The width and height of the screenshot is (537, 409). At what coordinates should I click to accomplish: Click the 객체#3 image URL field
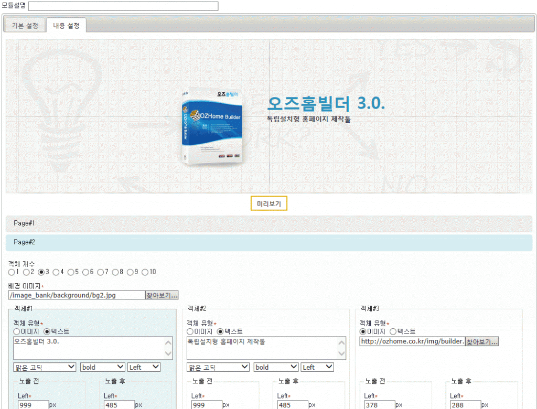[x=412, y=341]
